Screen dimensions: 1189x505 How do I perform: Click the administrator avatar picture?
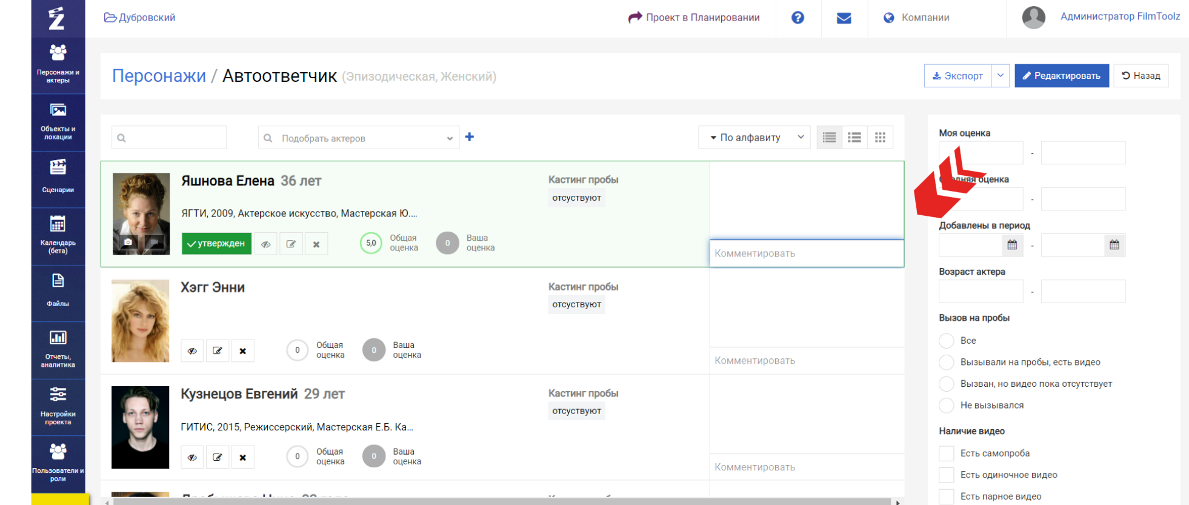click(1034, 17)
